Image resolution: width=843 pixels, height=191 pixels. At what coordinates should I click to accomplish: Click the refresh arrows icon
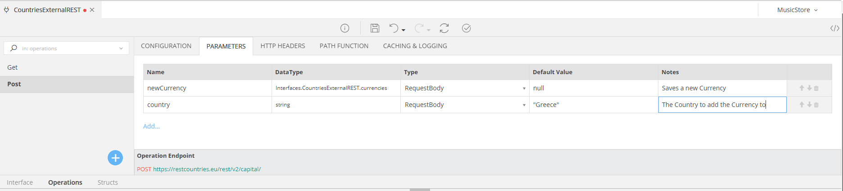444,28
